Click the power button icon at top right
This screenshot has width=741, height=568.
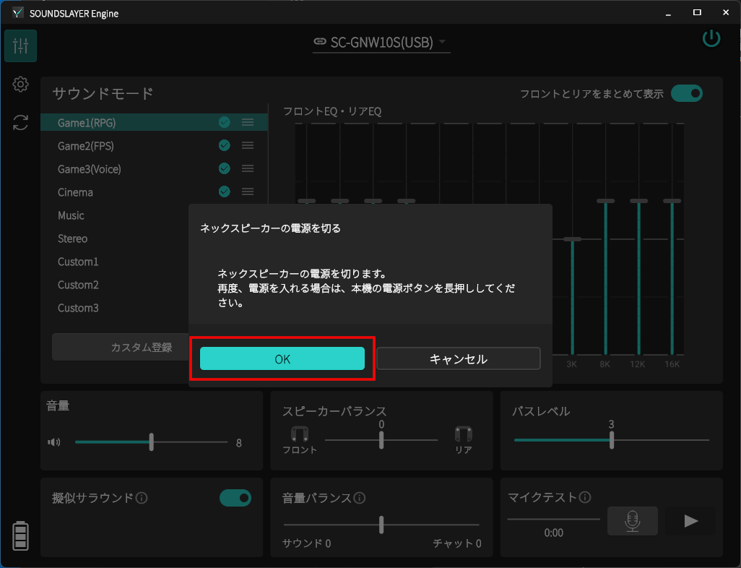[711, 39]
